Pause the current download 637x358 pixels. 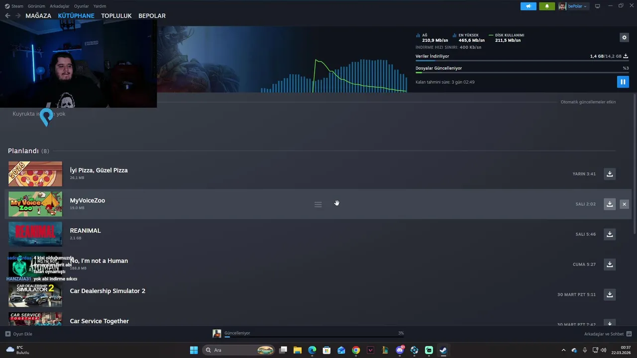[623, 82]
